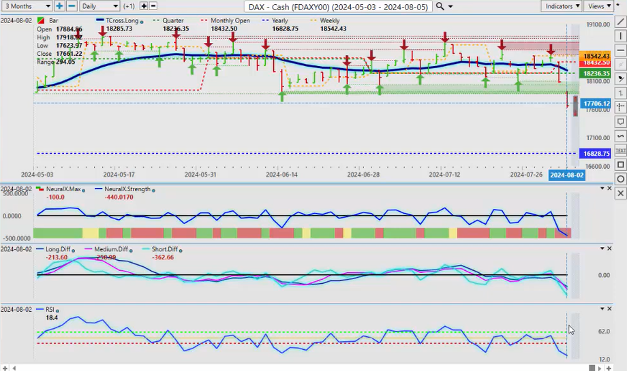Close the RSI indicator panel
627x371 pixels.
point(620,309)
